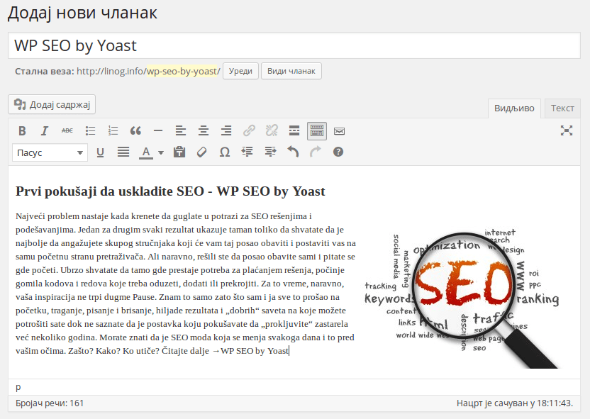Screen dimensions: 590x419
Task: Center align the text
Action: point(204,131)
